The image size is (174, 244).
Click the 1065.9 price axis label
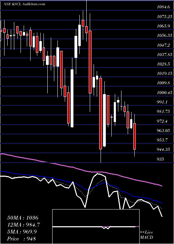pos(164,26)
